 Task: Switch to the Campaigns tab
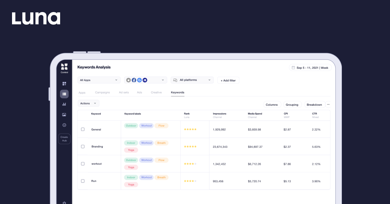tap(102, 92)
